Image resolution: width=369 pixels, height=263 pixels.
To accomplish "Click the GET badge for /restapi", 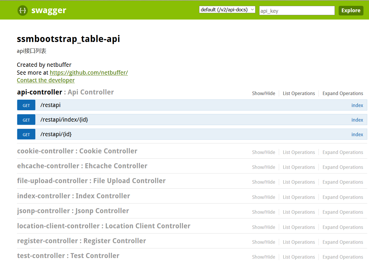I will [26, 105].
